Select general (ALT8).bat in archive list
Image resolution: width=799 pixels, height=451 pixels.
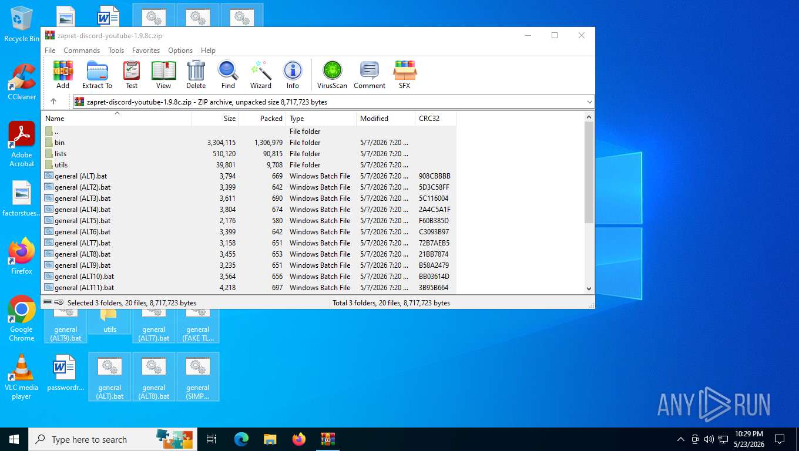click(x=249, y=254)
